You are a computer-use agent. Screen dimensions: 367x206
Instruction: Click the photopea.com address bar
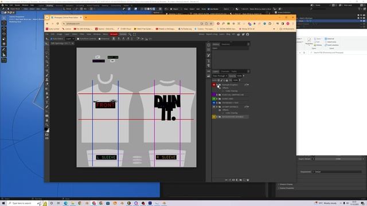click(x=131, y=23)
